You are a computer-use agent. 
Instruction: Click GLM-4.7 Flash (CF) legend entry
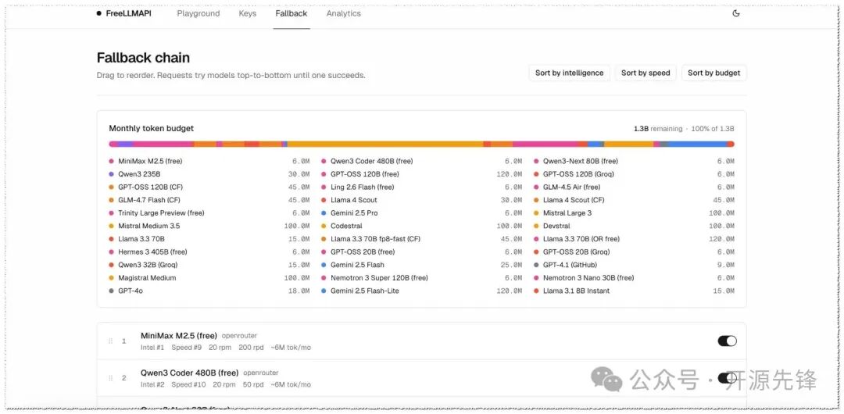149,200
